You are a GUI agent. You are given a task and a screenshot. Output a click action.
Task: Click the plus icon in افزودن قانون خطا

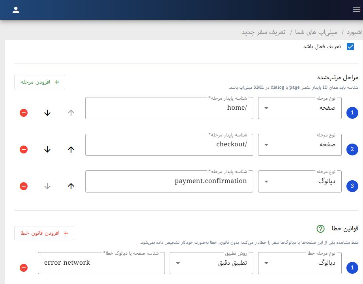pyautogui.click(x=66, y=233)
